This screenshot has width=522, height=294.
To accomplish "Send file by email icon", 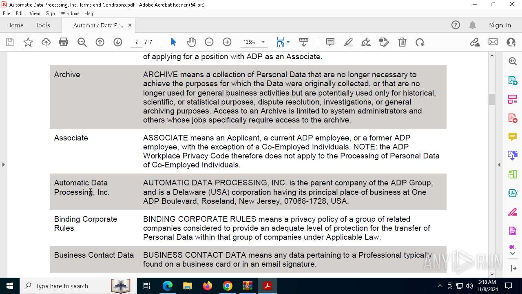I will [x=493, y=42].
